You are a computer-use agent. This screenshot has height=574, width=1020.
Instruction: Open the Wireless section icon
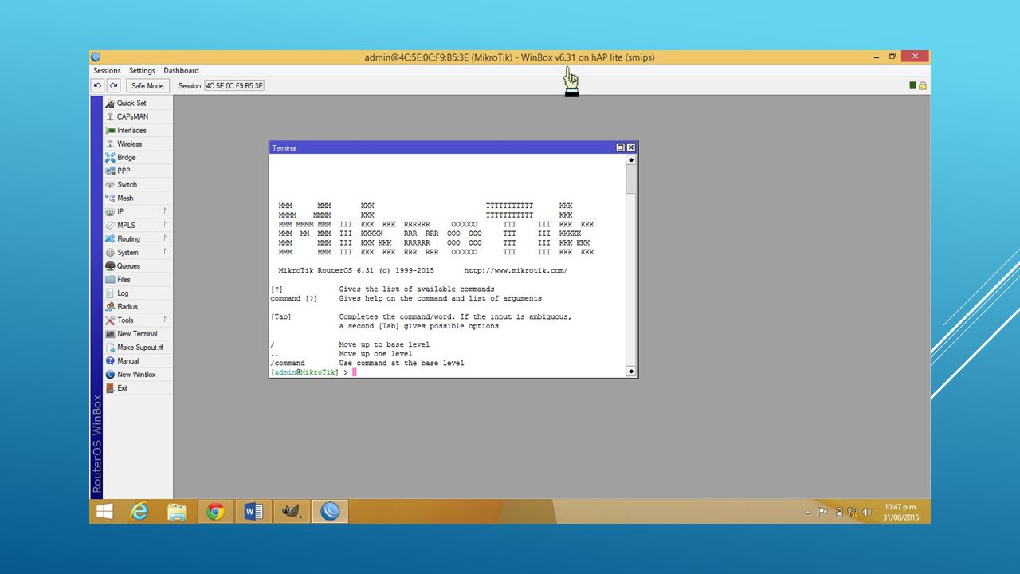coord(110,144)
